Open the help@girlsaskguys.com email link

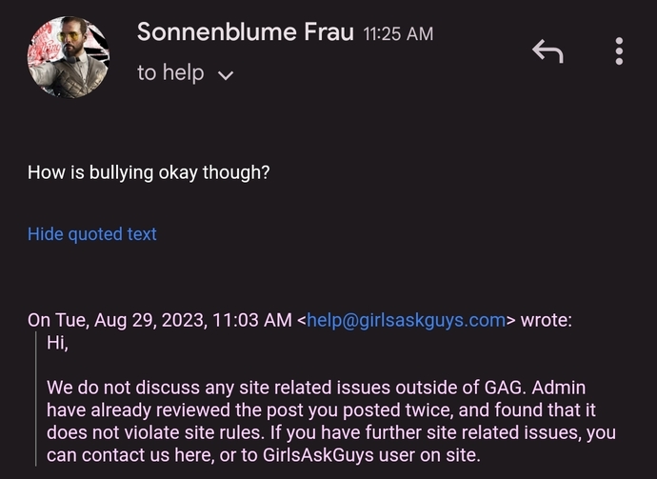[x=406, y=320]
